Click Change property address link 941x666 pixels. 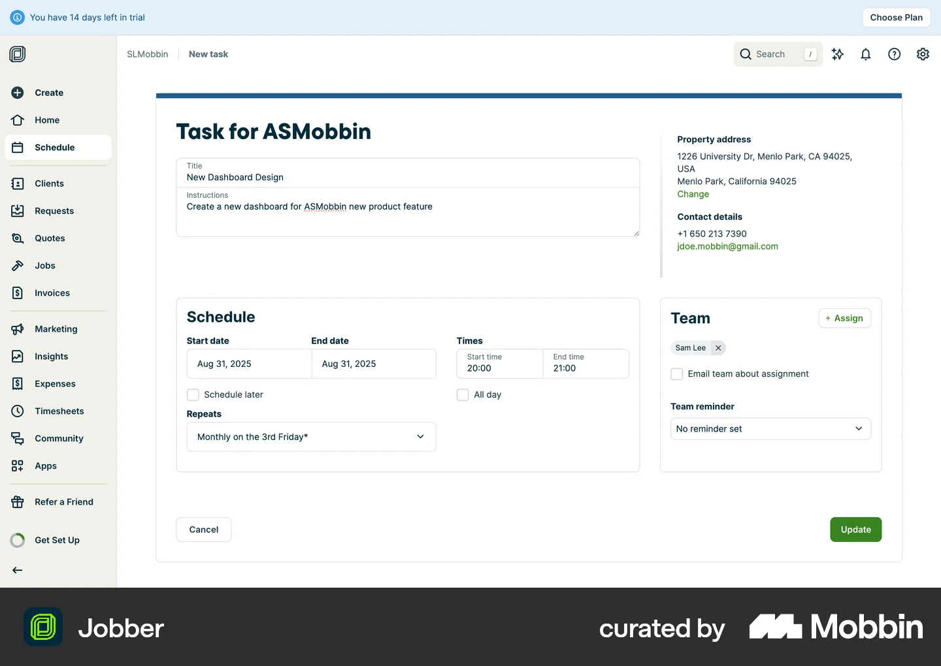693,194
